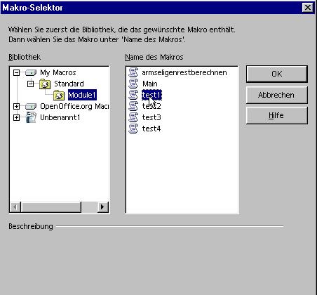Expand the OpenOffice.org Macros node

click(x=16, y=107)
